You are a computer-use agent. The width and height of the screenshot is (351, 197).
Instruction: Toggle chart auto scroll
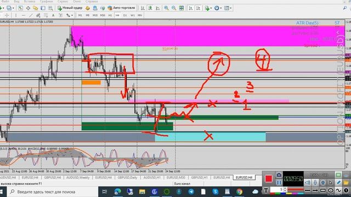click(190, 8)
